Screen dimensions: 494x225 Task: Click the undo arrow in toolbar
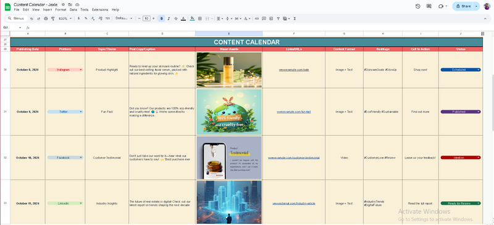tap(32, 18)
